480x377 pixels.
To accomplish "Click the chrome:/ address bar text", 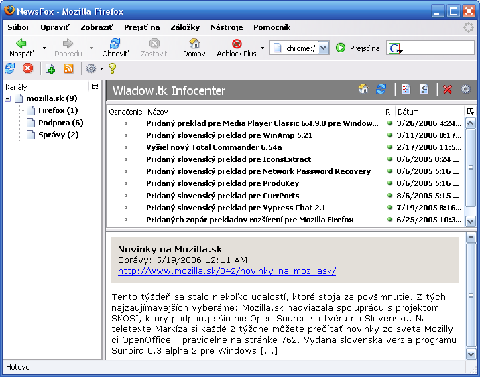I will point(300,48).
